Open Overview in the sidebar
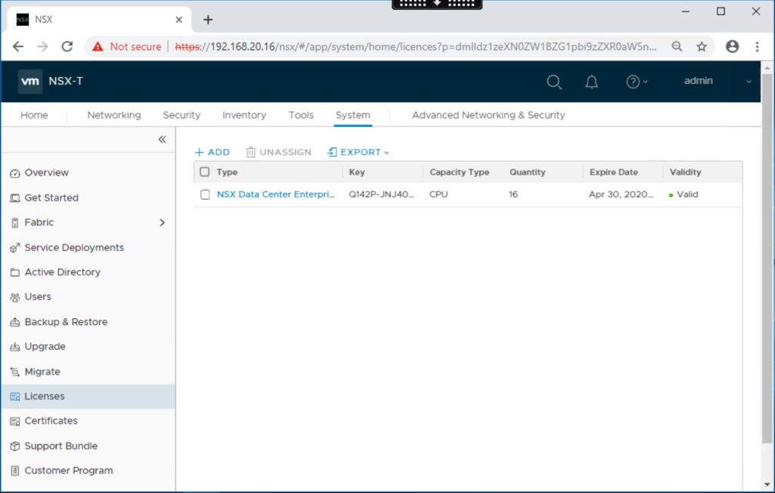The width and height of the screenshot is (775, 493). 46,173
